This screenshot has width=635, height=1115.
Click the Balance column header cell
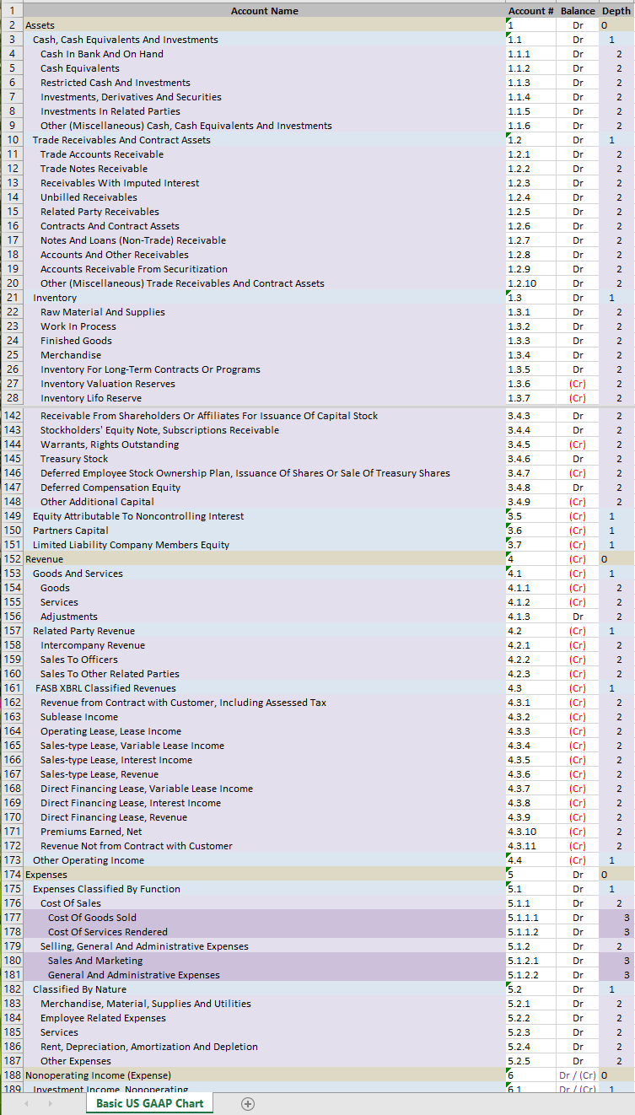[578, 11]
